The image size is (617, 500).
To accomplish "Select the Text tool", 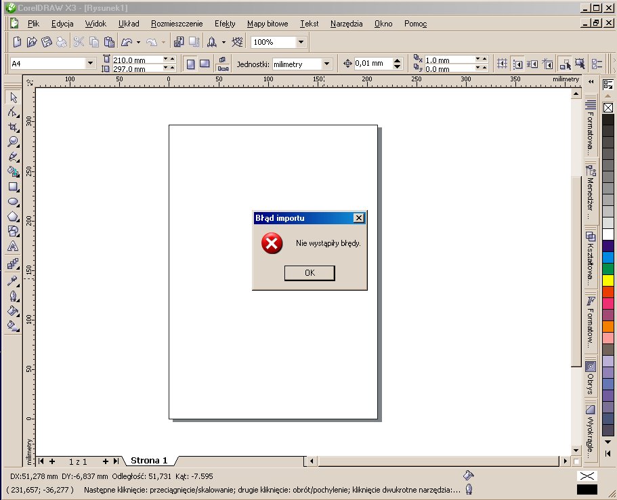I will [x=13, y=247].
